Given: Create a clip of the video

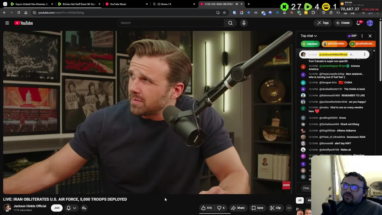Looking at the screenshot, I should tap(275, 208).
